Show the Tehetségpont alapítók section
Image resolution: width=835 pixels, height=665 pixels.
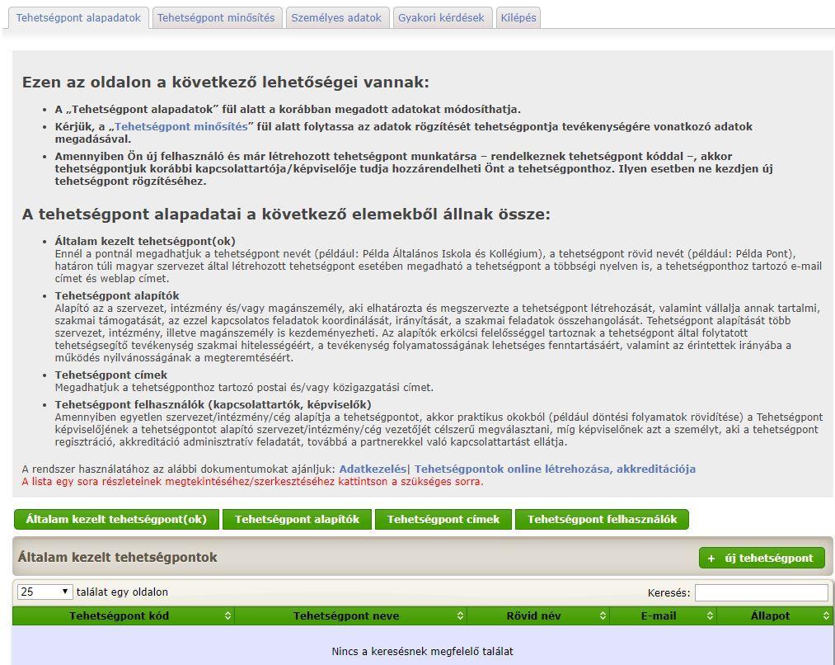(x=297, y=520)
